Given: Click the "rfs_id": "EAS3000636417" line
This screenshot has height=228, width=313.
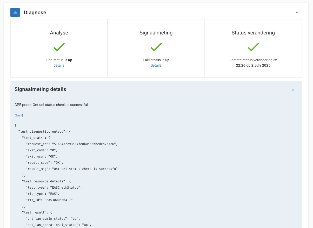Looking at the screenshot, I should tap(49, 200).
